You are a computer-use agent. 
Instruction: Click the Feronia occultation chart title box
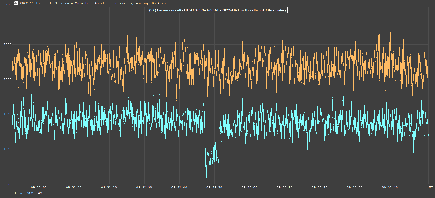coord(218,10)
